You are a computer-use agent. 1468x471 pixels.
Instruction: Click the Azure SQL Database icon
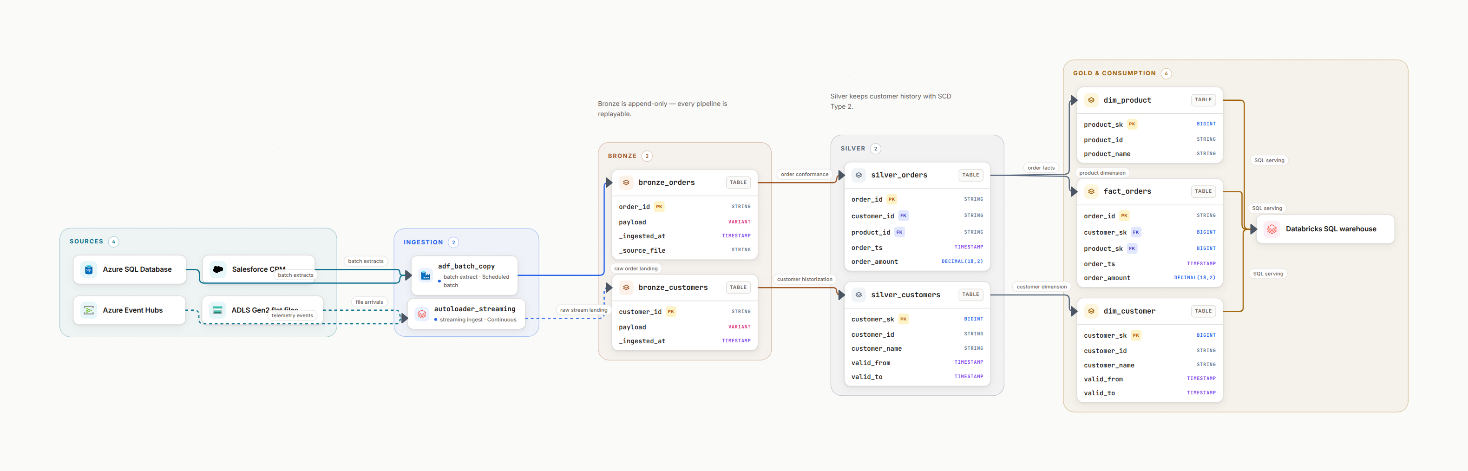coord(89,269)
